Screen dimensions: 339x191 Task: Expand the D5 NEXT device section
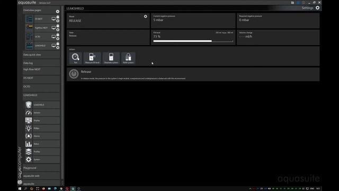point(41,79)
